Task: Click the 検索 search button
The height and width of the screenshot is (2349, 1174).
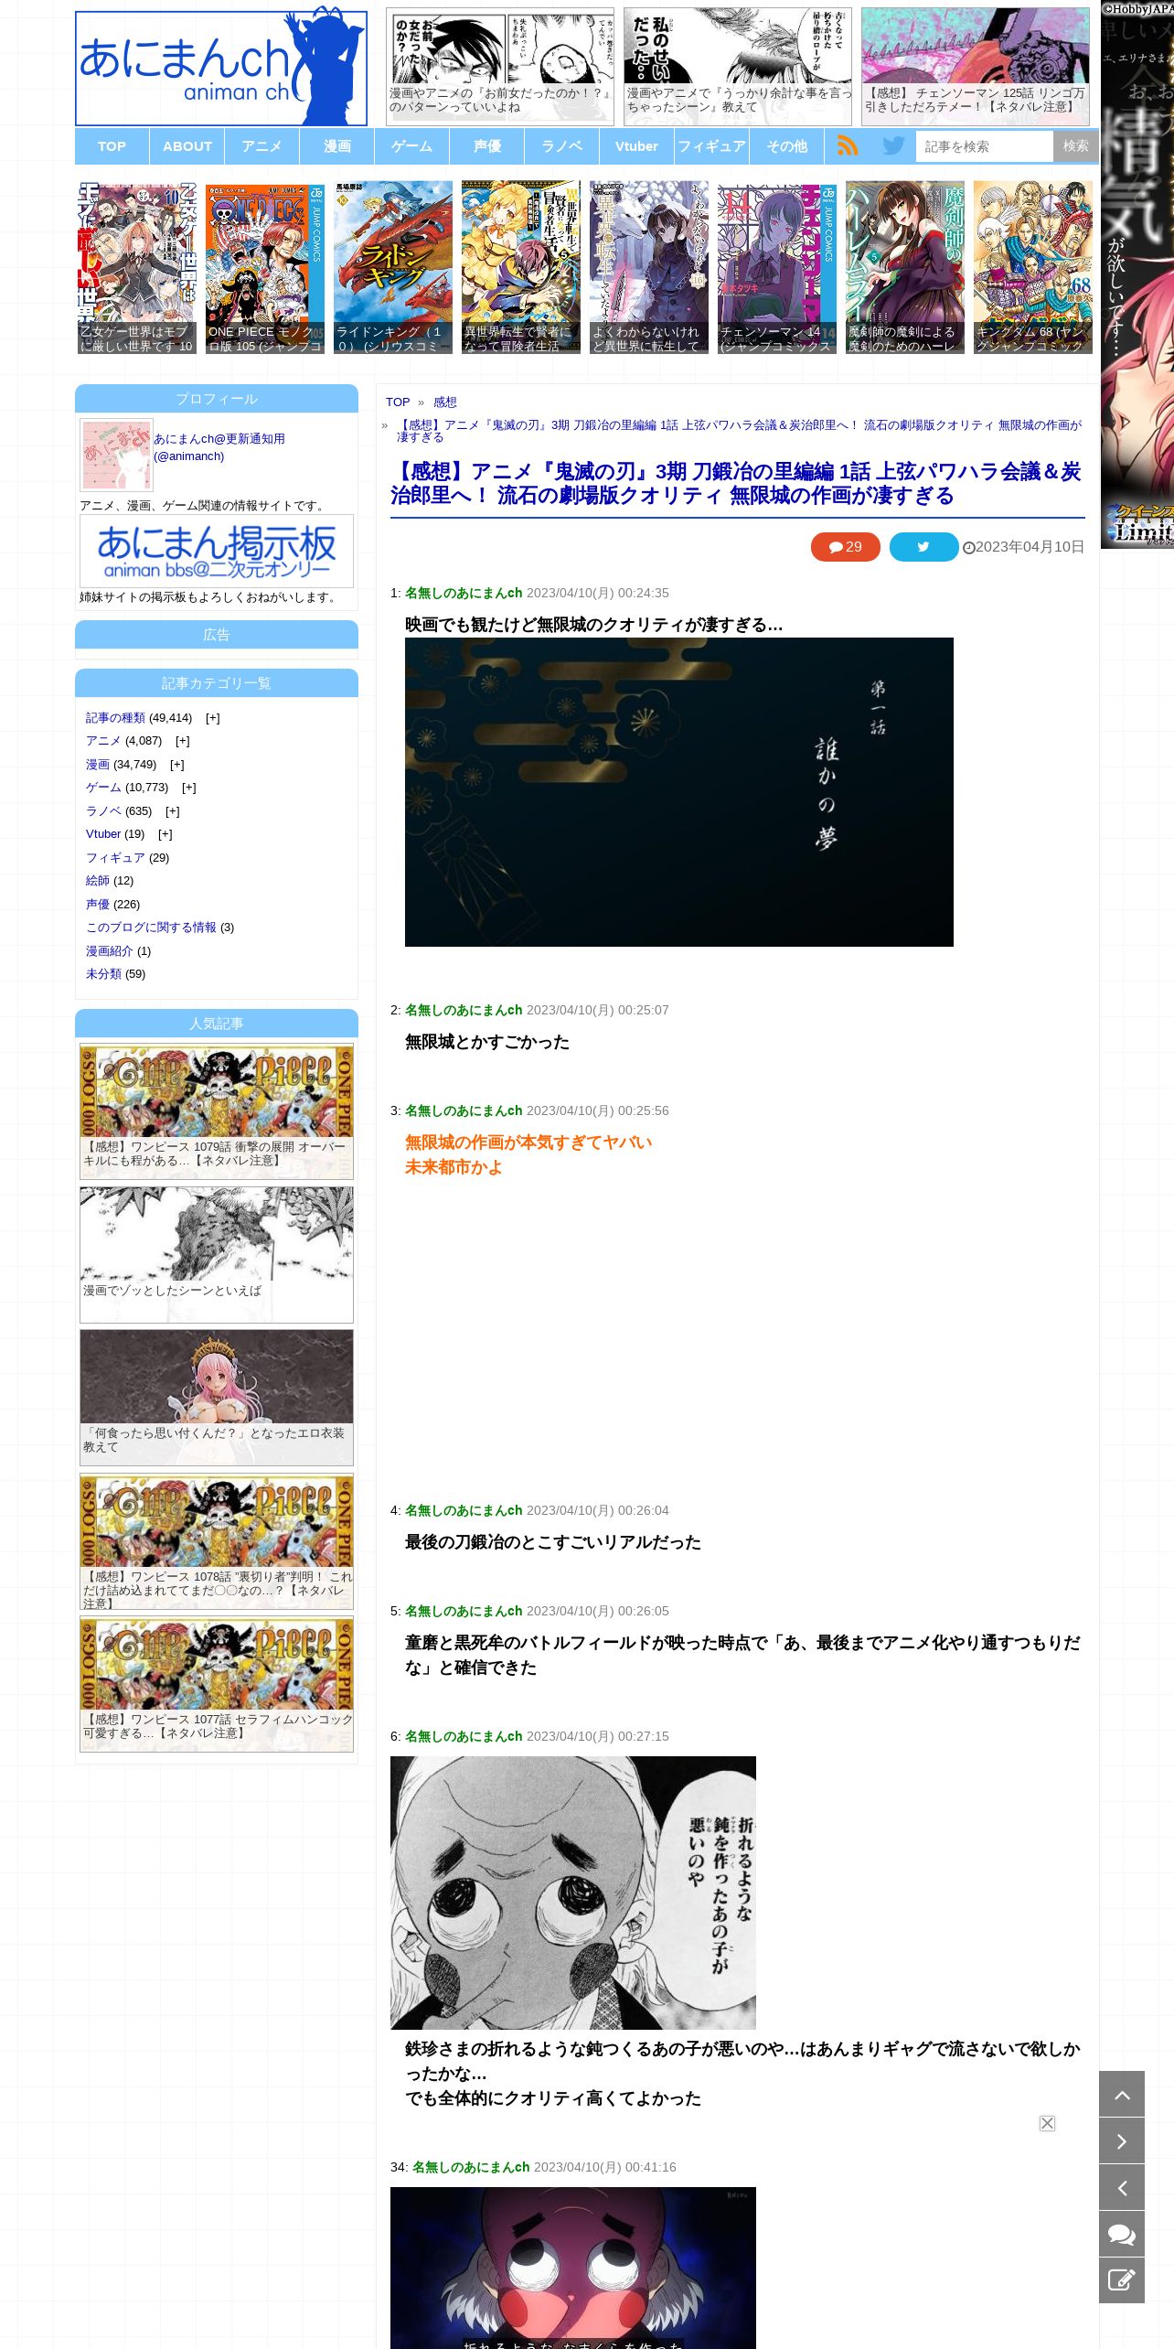Action: click(x=1075, y=146)
